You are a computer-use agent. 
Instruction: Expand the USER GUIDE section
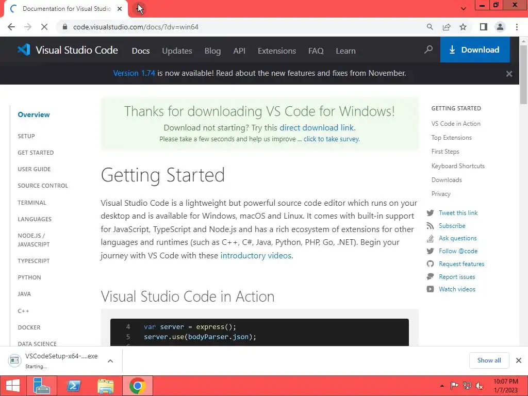[34, 169]
